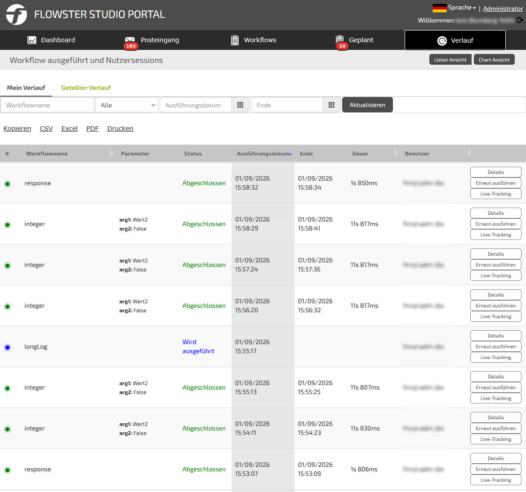Click the blue running status dot for longLog
The height and width of the screenshot is (492, 526).
coord(7,347)
